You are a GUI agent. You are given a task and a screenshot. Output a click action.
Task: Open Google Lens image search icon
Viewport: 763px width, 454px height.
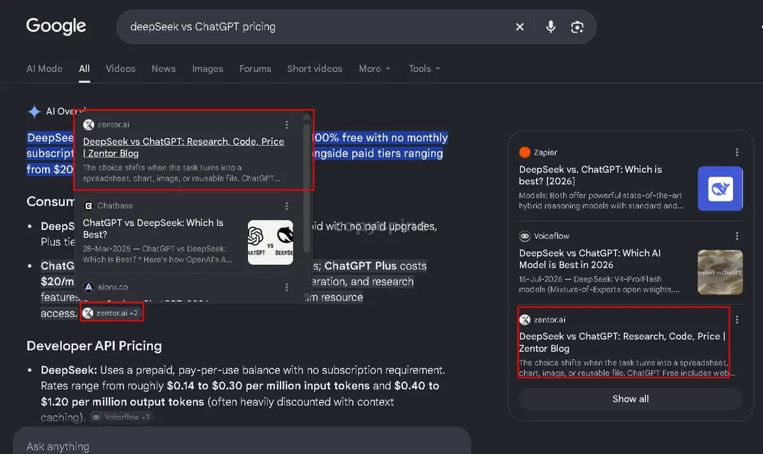tap(577, 27)
